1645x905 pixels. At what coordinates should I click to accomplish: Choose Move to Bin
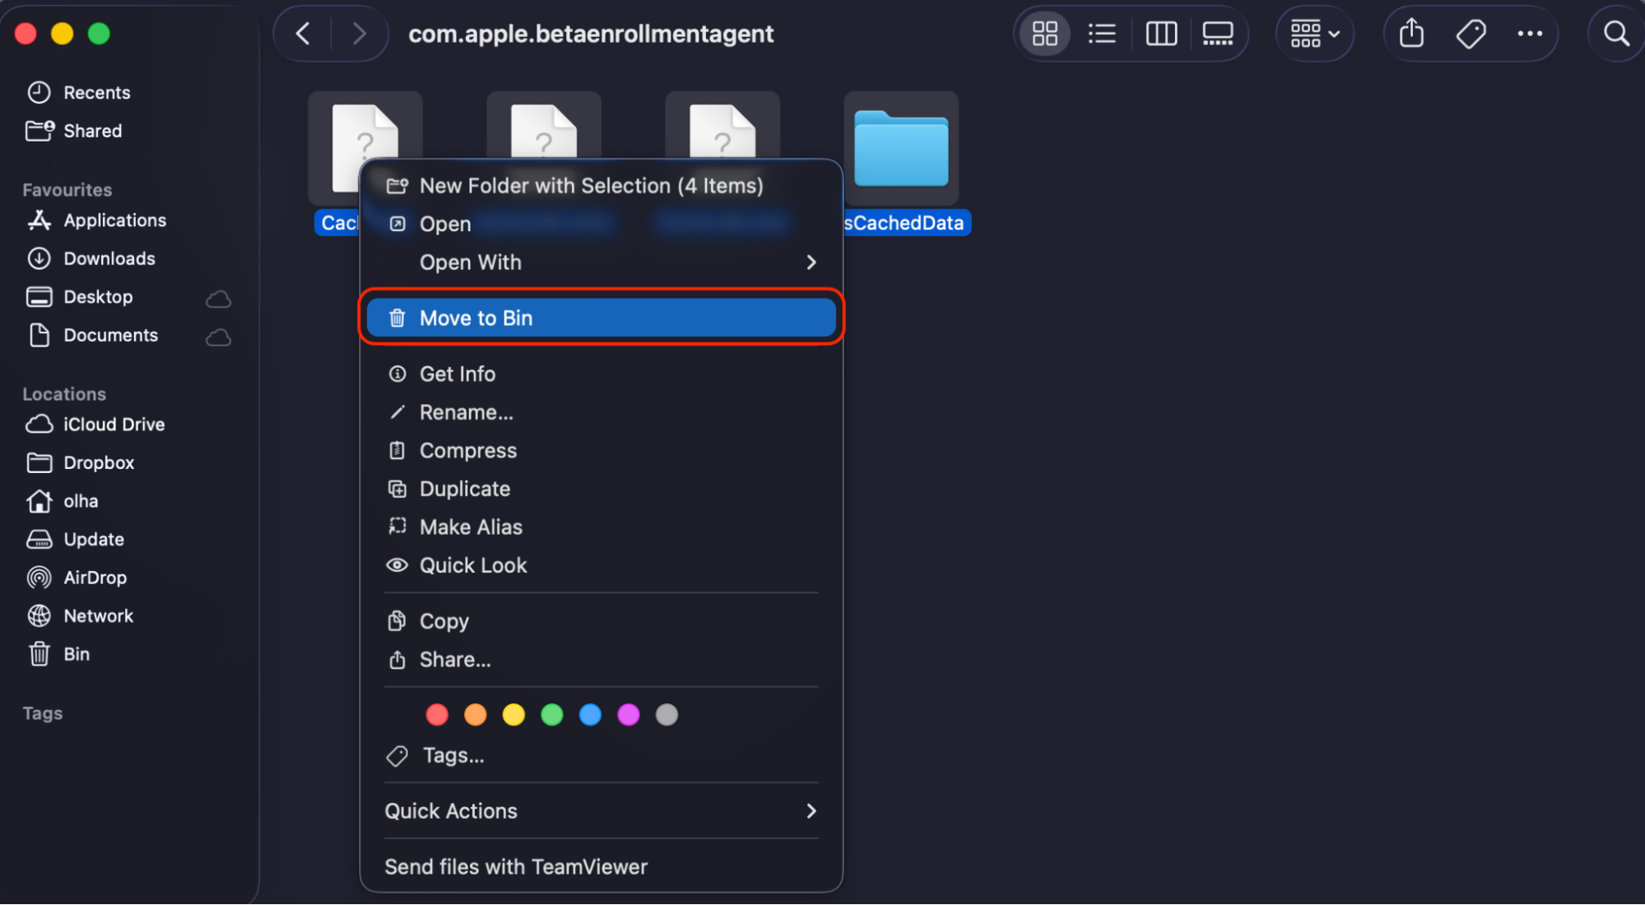[601, 318]
